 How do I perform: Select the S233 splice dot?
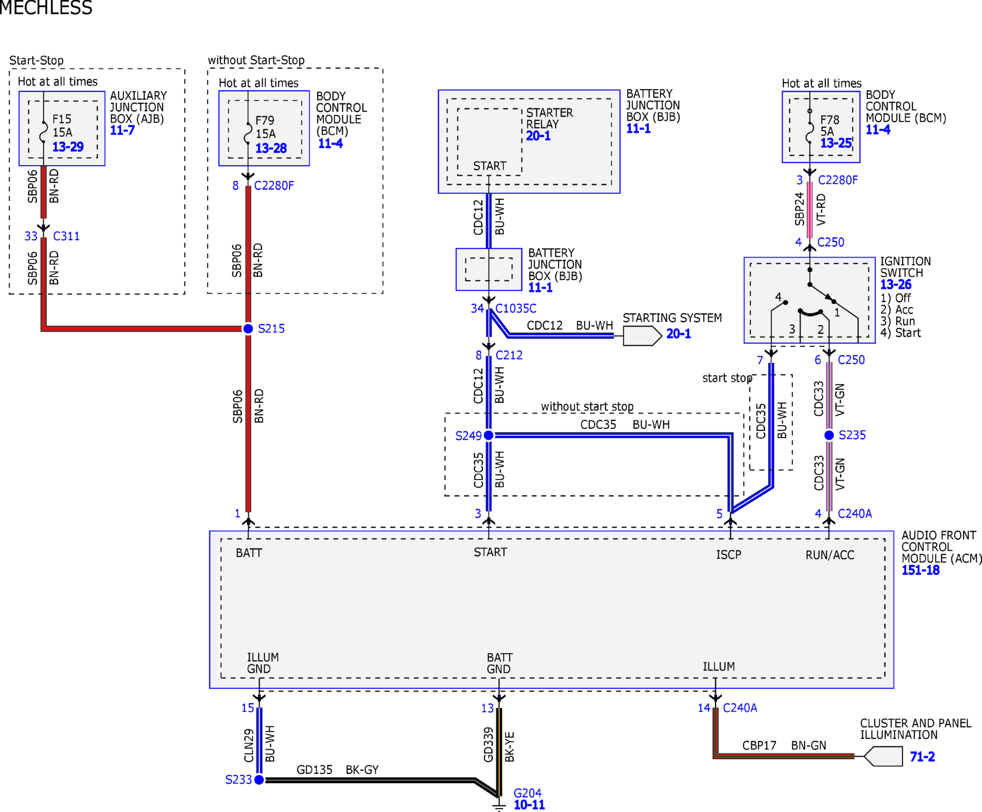coord(259,780)
